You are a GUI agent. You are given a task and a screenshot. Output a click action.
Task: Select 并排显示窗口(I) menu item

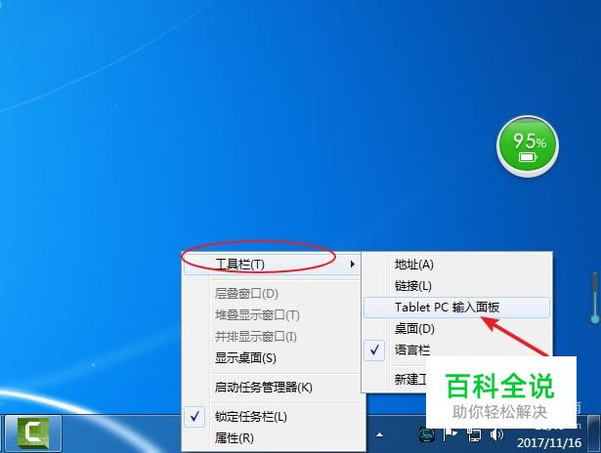(272, 337)
